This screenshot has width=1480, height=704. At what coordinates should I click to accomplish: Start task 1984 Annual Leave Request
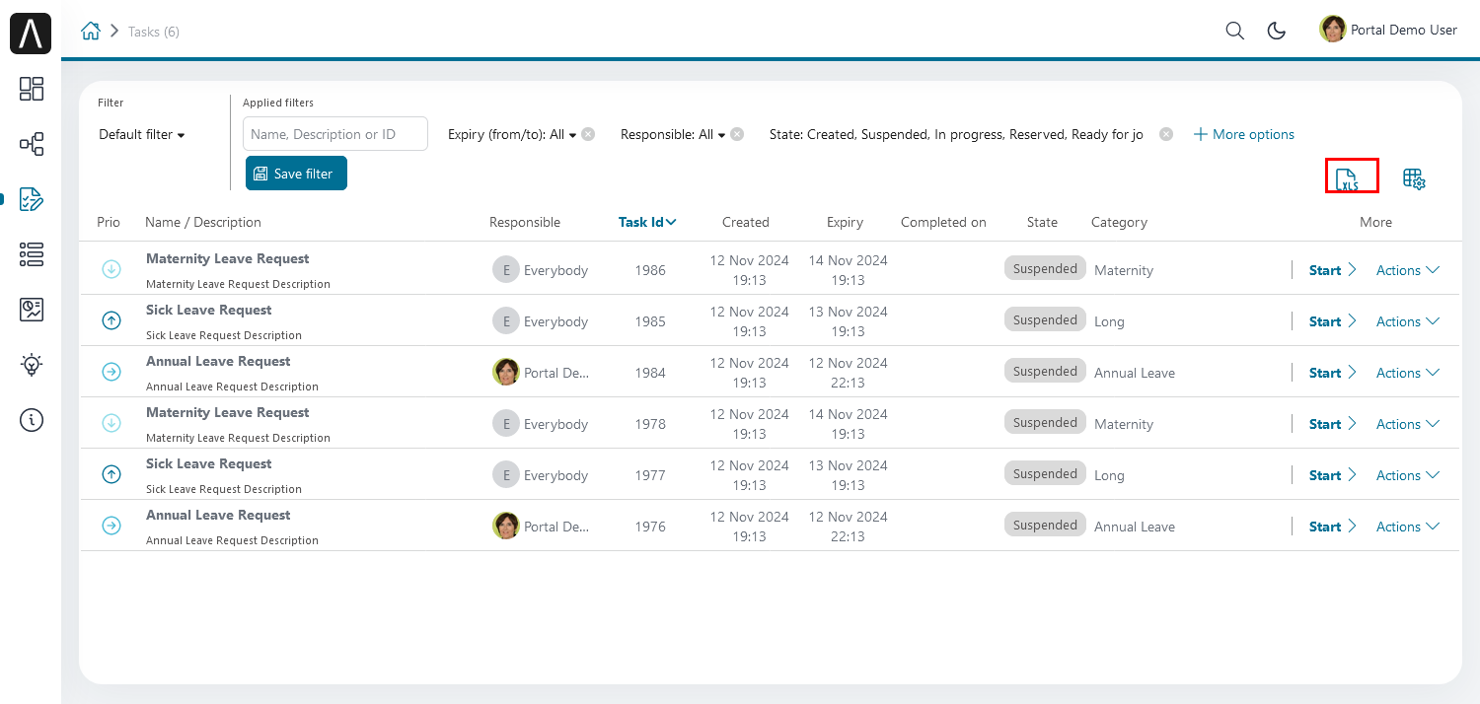(x=1333, y=373)
